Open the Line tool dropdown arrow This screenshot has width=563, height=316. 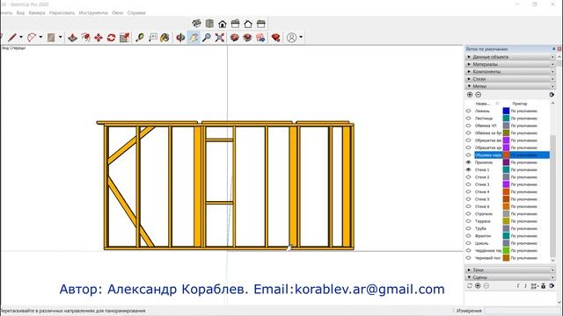point(21,37)
